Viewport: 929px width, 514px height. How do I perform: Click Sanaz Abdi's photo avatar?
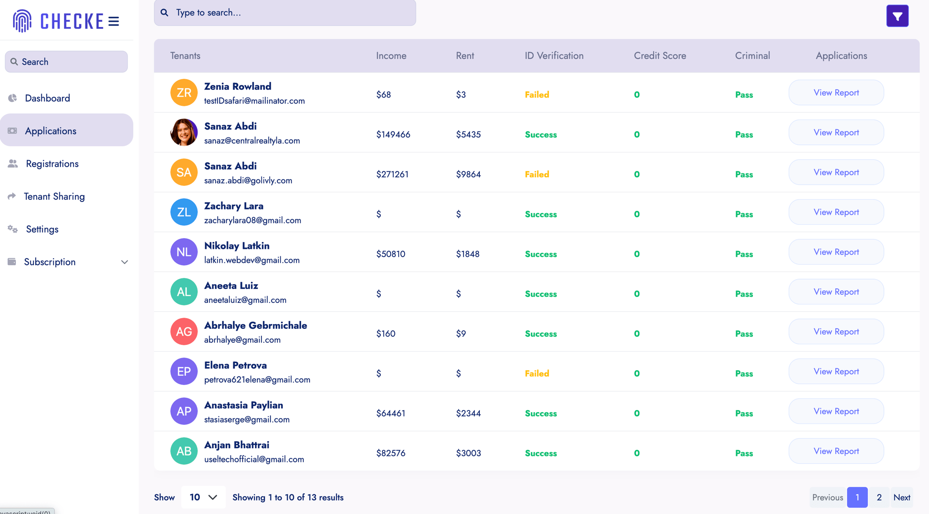coord(184,132)
